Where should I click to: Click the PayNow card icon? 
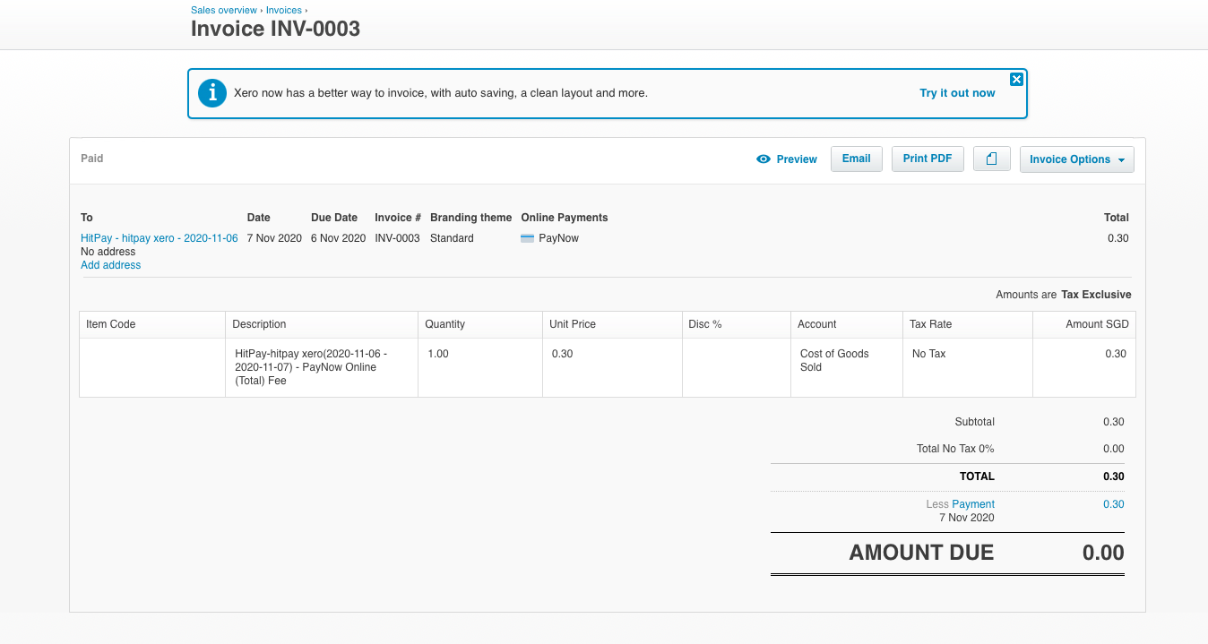tap(528, 238)
